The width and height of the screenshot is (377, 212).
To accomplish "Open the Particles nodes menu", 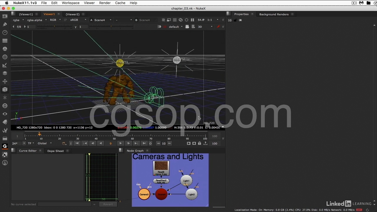I will click(5, 97).
